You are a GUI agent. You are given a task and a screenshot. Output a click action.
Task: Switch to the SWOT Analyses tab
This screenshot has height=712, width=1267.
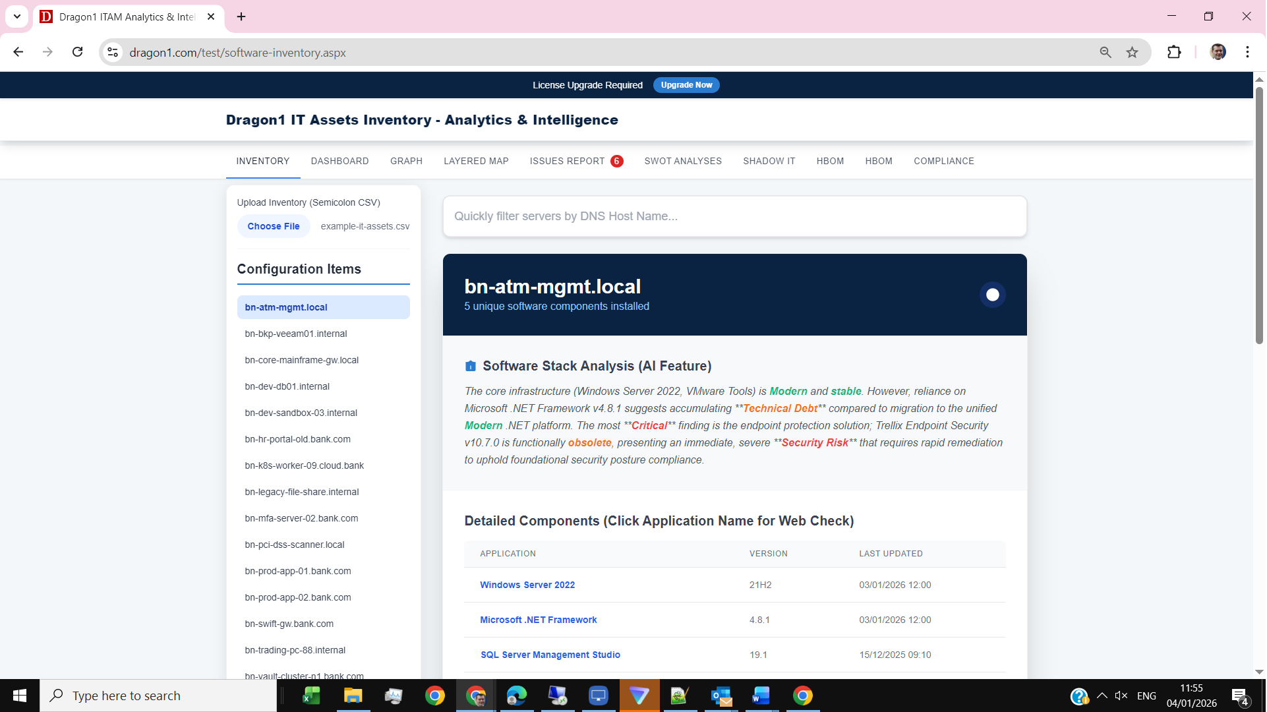click(683, 161)
